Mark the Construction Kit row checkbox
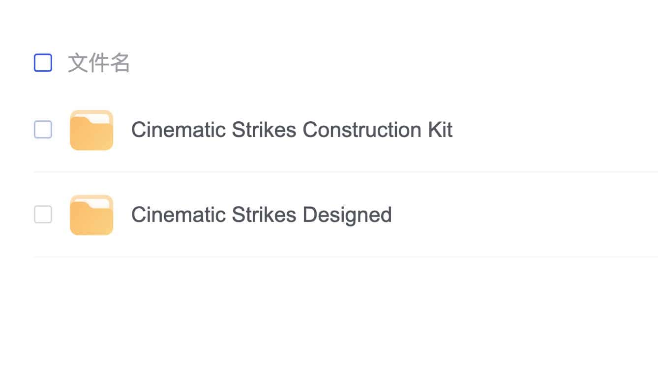Screen dimensions: 658x383 tap(43, 130)
